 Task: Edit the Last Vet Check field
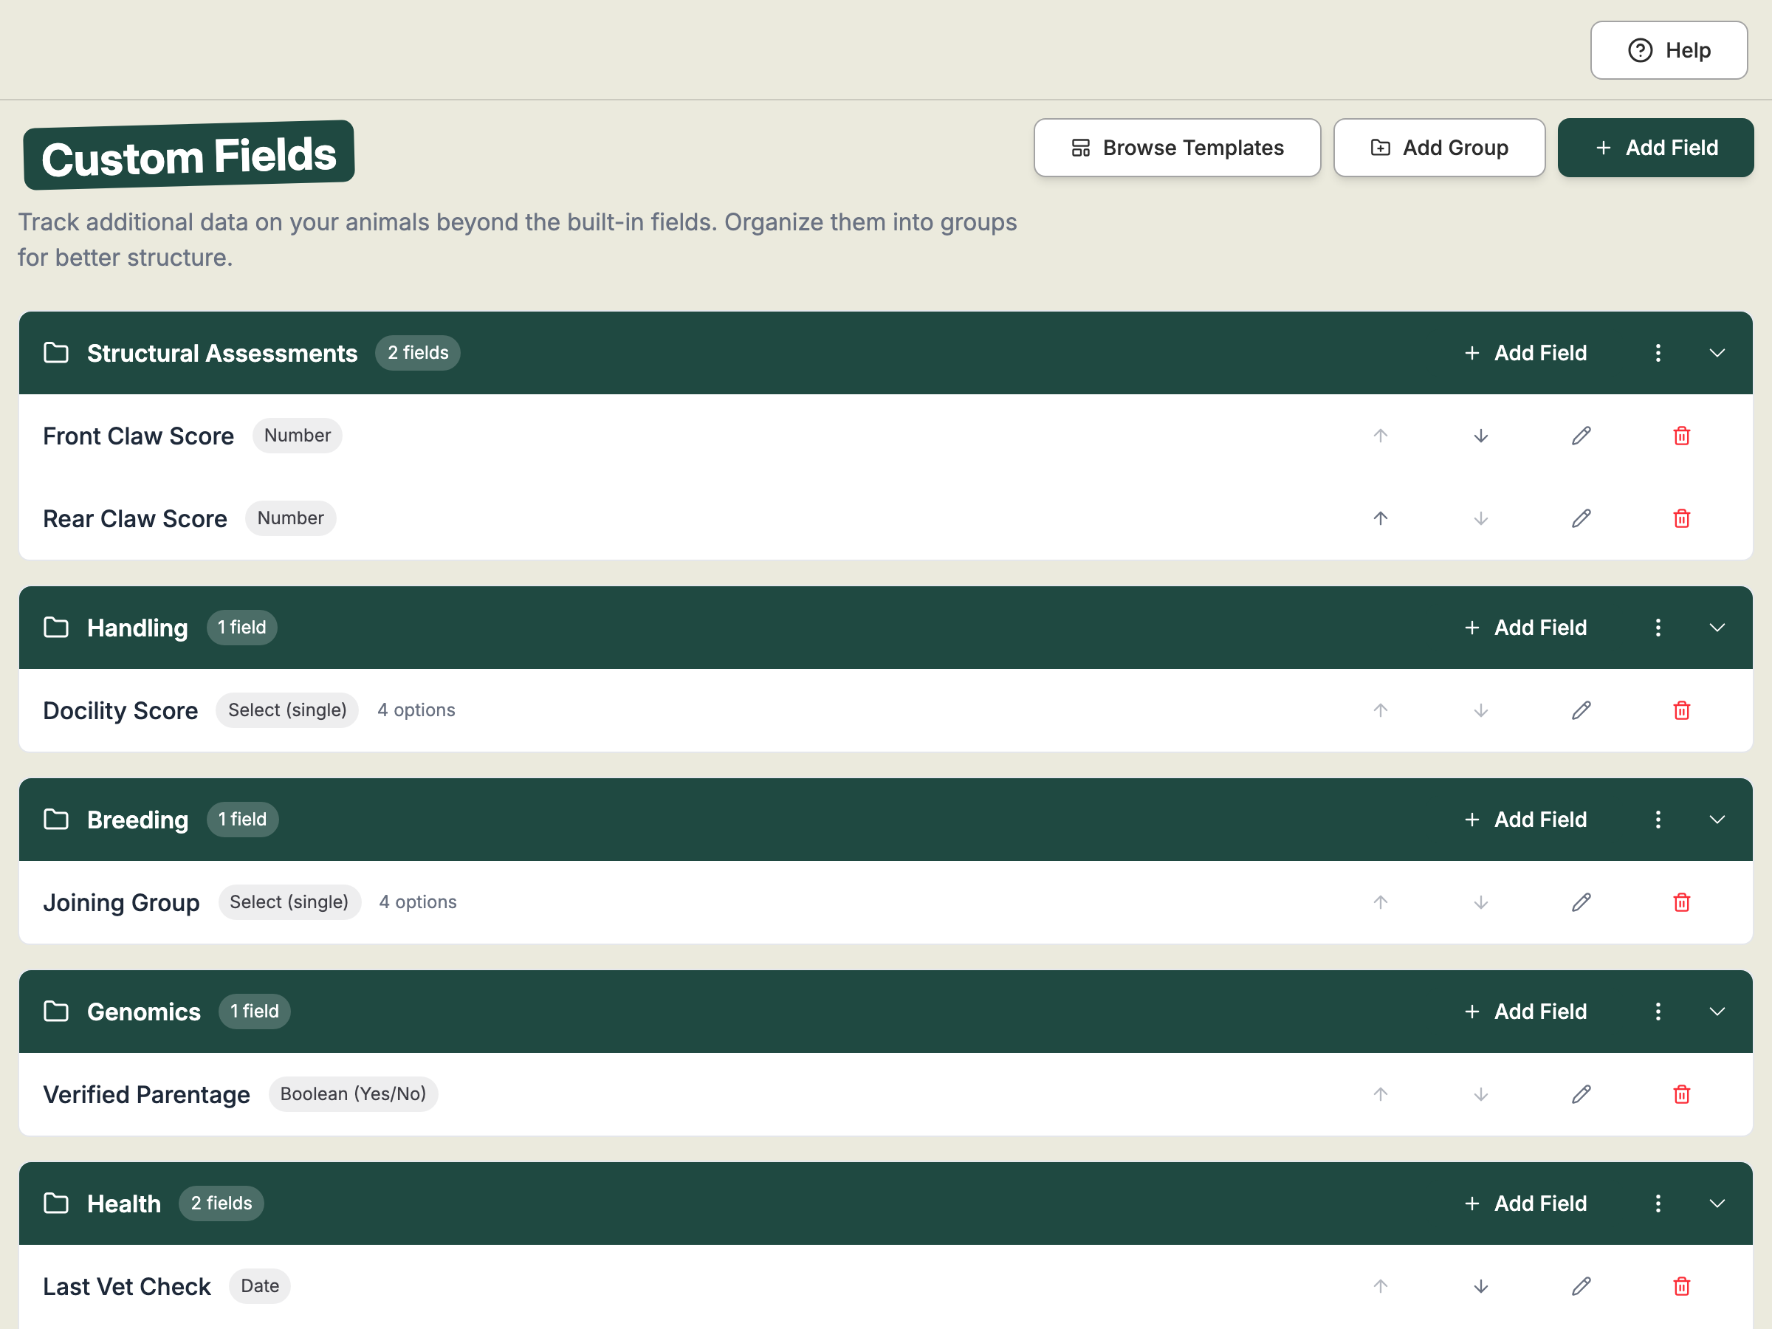(x=1582, y=1286)
